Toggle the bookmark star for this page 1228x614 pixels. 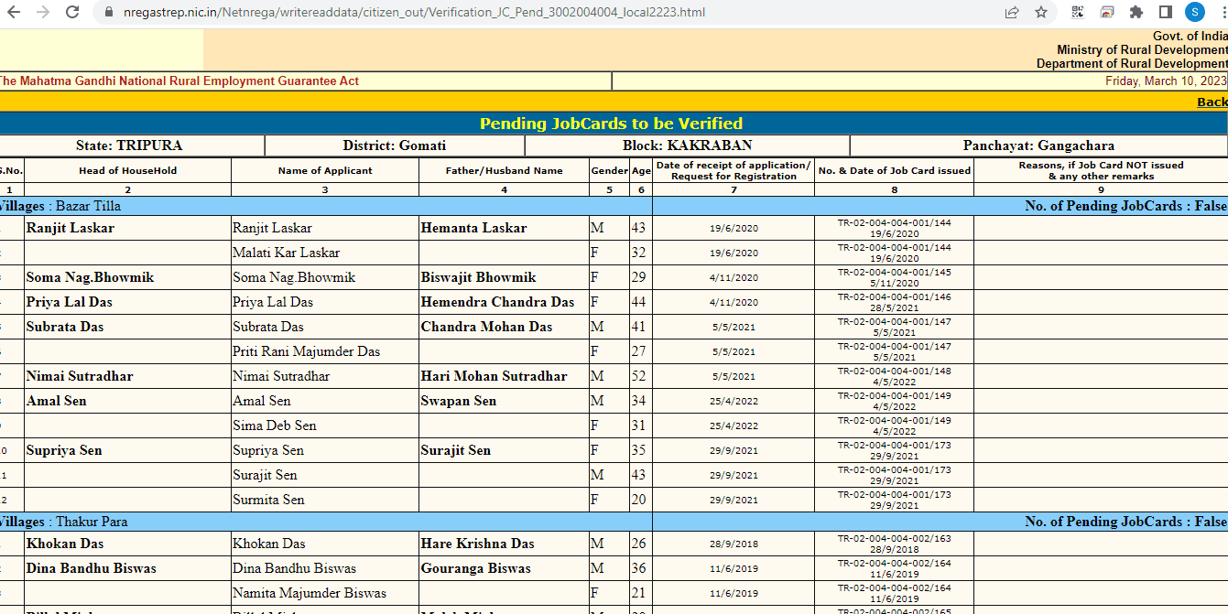click(x=1041, y=12)
